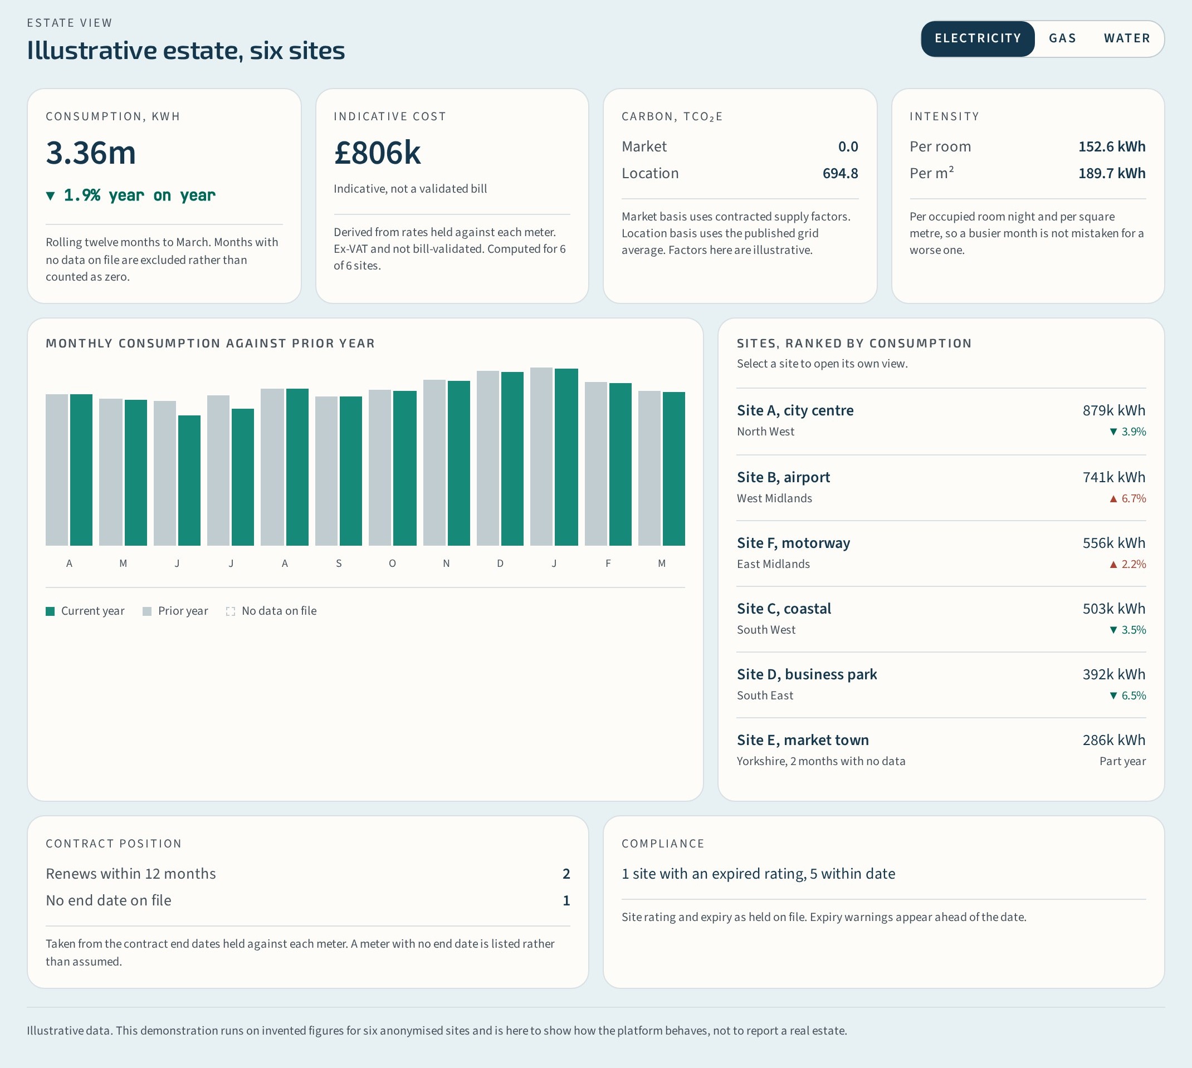Click the 3.36m consumption figure

click(x=91, y=153)
